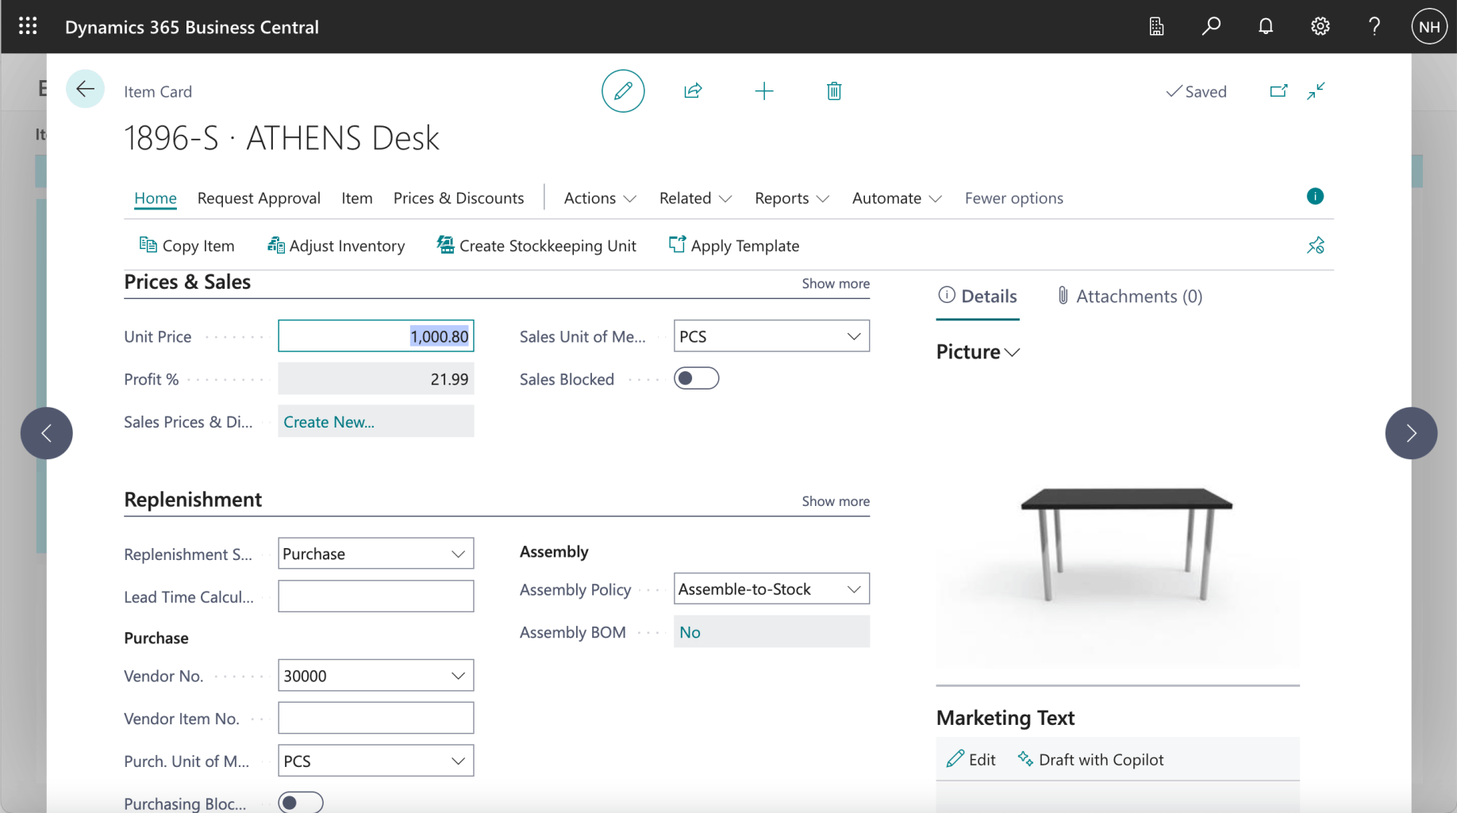Go back using the arrow button
The height and width of the screenshot is (813, 1457).
click(x=85, y=89)
